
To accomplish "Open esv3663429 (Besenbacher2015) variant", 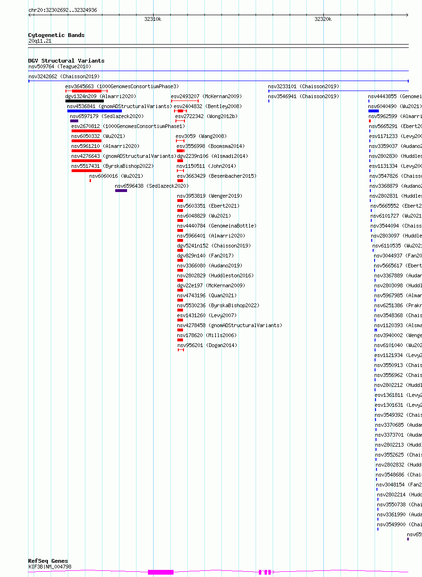I will coord(217,176).
